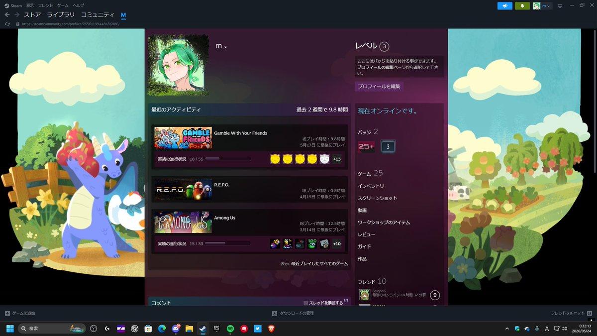The width and height of the screenshot is (597, 336).
Task: Open the フレンド menu
Action: click(x=46, y=5)
